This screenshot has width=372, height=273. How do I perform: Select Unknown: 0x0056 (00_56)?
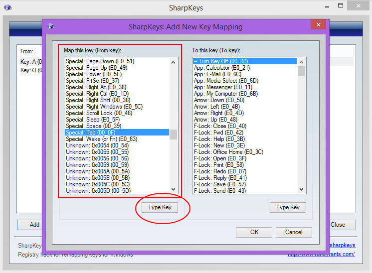point(117,158)
